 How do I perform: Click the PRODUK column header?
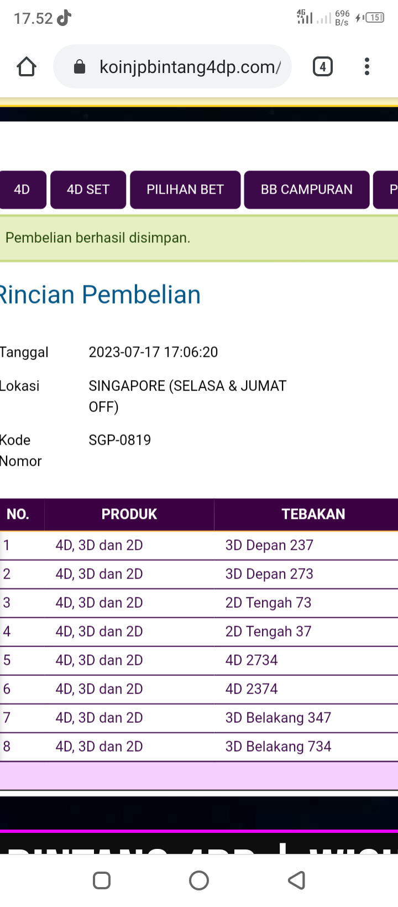[x=129, y=514]
